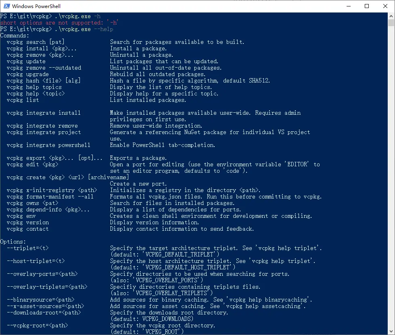
Task: Click the 'Options:' heading
Action: coord(13,242)
